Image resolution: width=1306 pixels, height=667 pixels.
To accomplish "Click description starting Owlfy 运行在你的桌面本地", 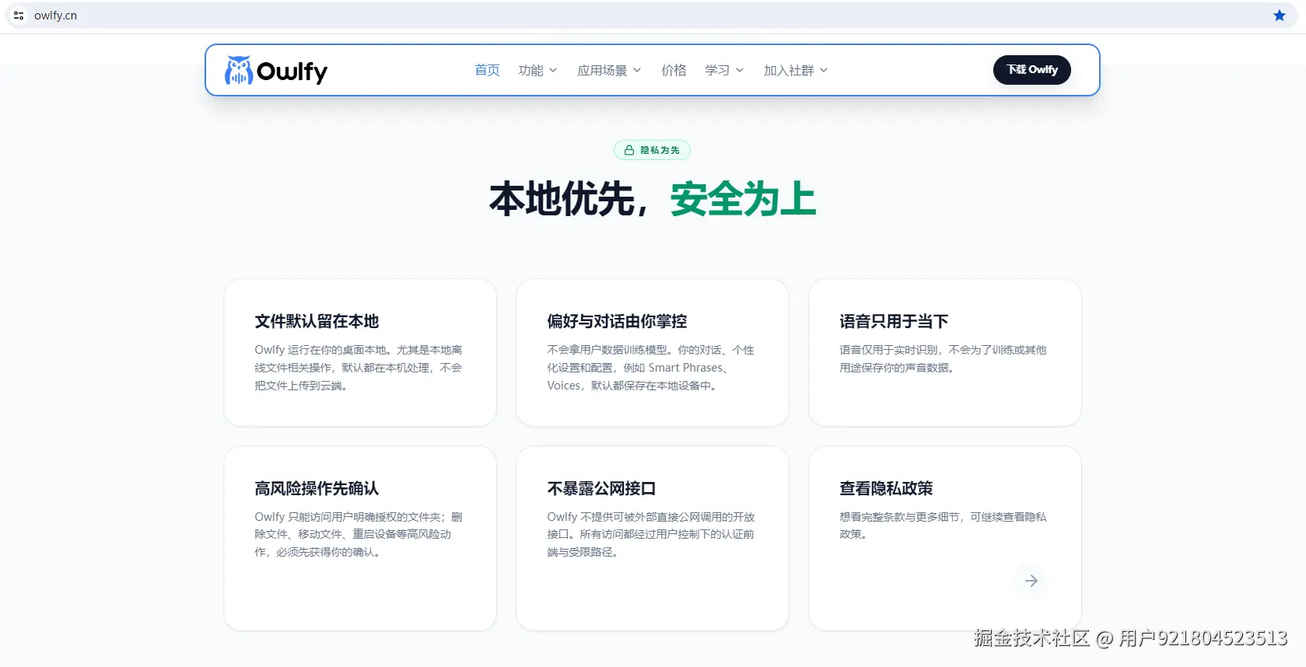I will pyautogui.click(x=359, y=368).
